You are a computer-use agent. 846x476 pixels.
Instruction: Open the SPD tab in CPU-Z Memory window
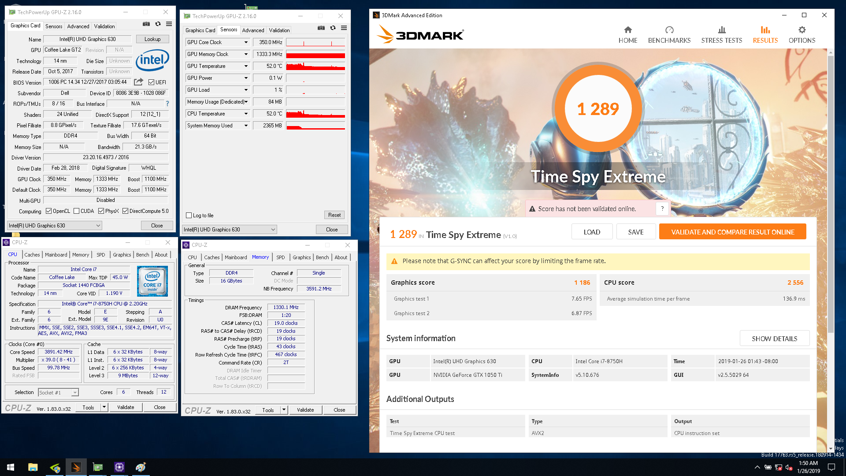(x=281, y=257)
